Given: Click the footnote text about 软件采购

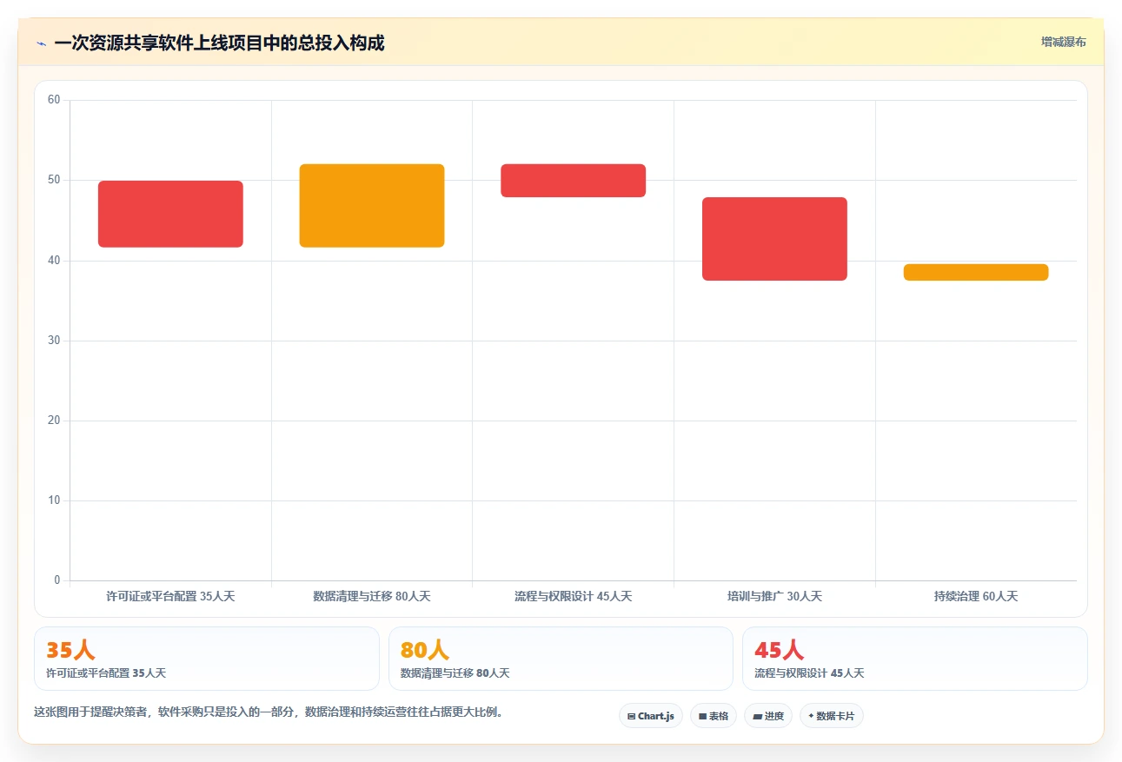Looking at the screenshot, I should (269, 712).
